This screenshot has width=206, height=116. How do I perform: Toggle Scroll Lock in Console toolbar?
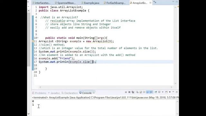141,92
